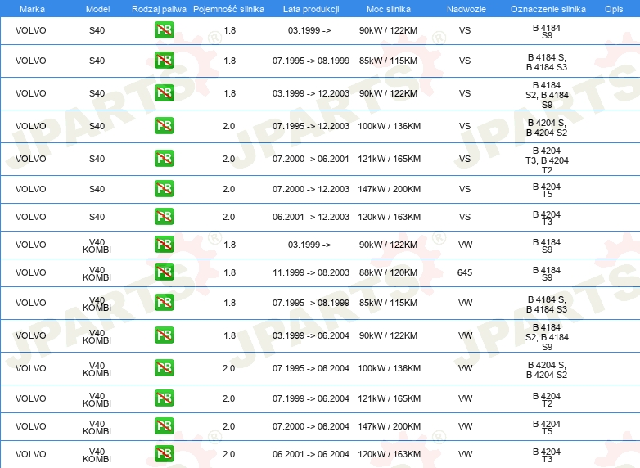Click engine code B 4204 T3, B 4204 T2
This screenshot has width=640, height=468.
tap(547, 160)
